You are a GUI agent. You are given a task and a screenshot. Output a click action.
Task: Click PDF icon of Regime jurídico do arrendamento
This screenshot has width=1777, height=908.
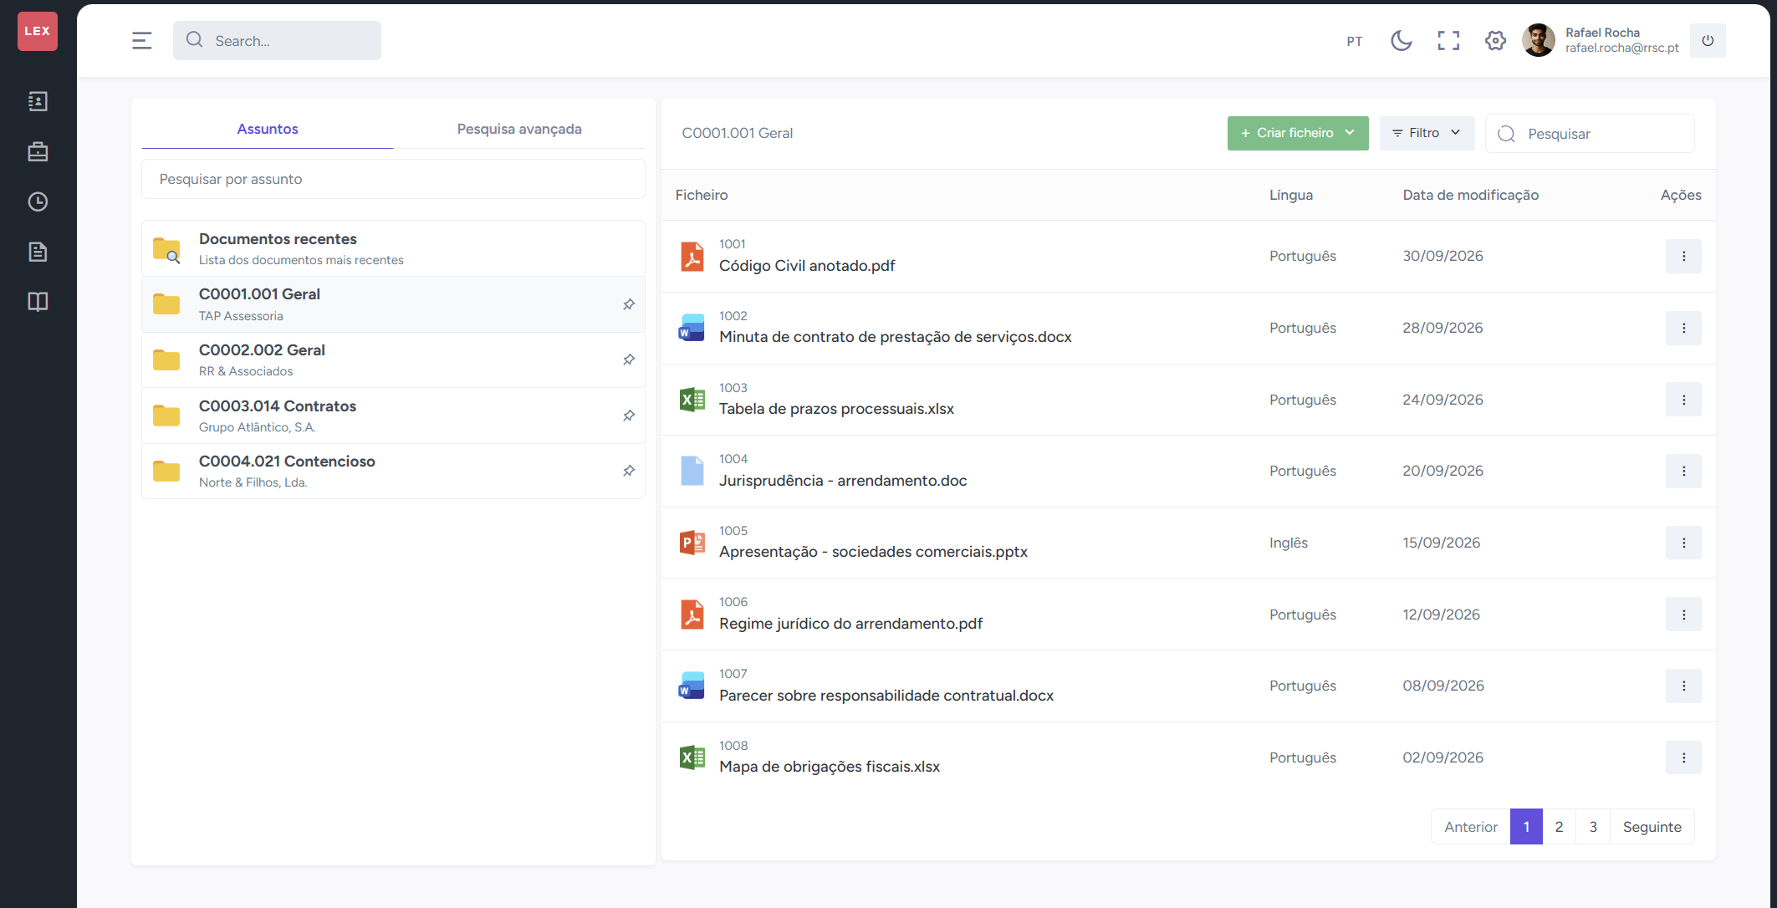[x=692, y=615]
